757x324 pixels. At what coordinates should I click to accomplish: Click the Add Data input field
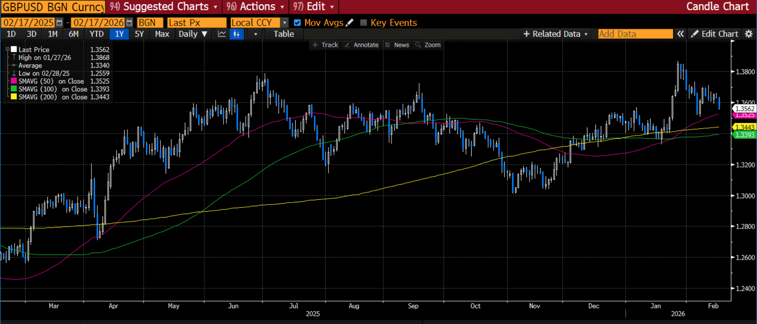[635, 34]
